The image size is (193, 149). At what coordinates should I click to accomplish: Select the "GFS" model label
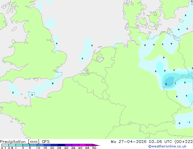click(46, 142)
